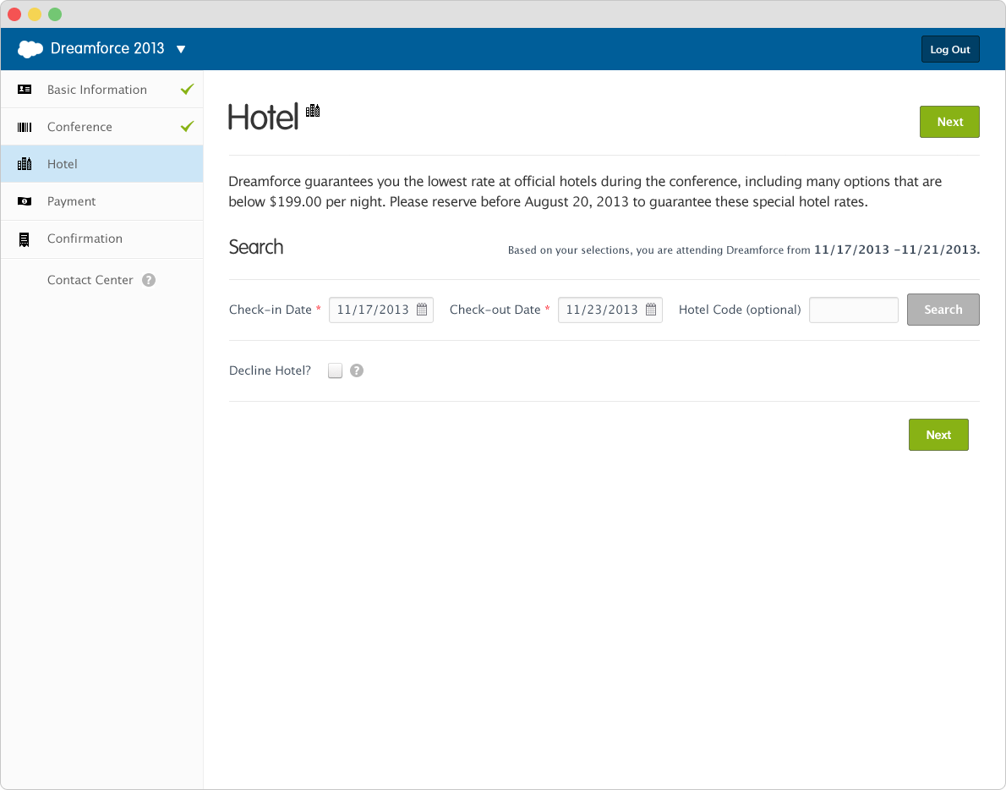Click the Hotel building icon in sidebar
This screenshot has width=1006, height=790.
(x=25, y=163)
